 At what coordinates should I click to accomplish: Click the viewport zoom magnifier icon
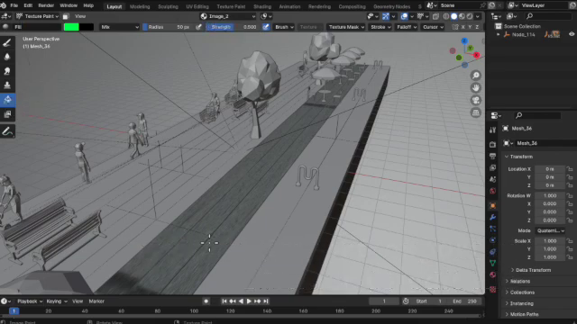click(x=476, y=76)
